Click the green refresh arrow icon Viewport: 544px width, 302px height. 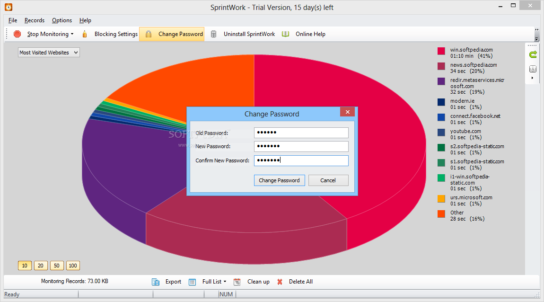[533, 54]
